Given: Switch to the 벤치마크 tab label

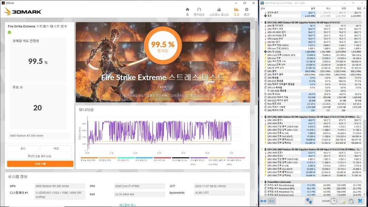Looking at the screenshot, I should tap(199, 15).
